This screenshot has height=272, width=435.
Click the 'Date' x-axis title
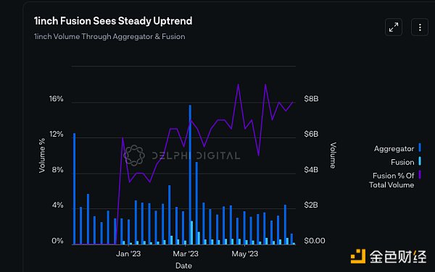tap(183, 266)
